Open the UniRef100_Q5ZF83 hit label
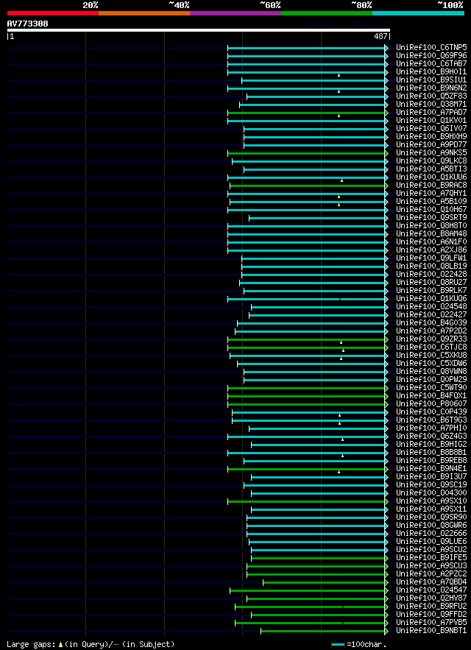This screenshot has height=650, width=471. [x=431, y=96]
